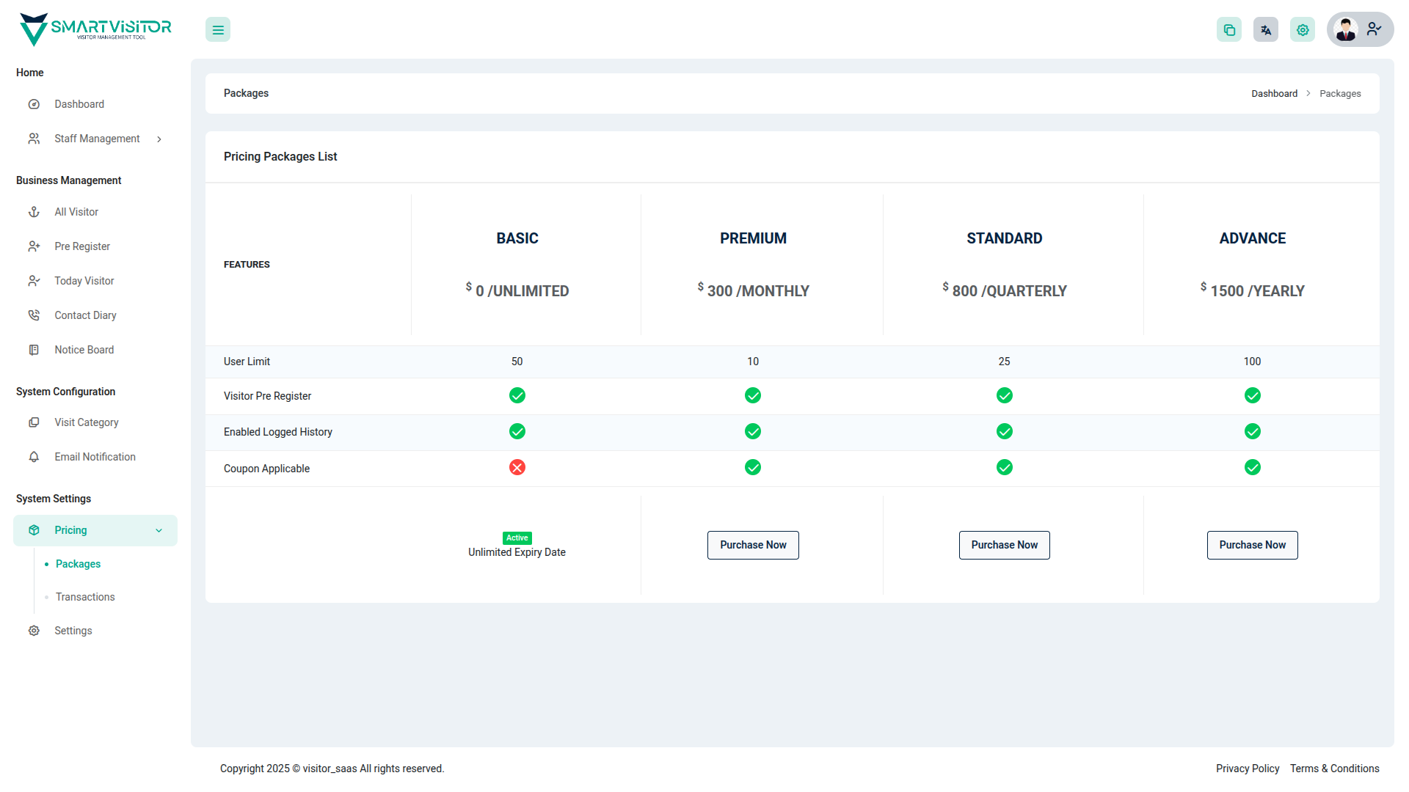Go to Visit Category menu item
Screen dimensions: 1409x792
click(x=86, y=422)
